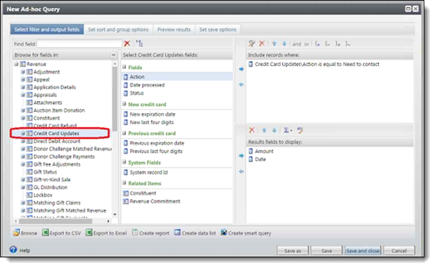This screenshot has width=435, height=268.
Task: Click the field tree vertical scrollbar thumb
Action: point(115,98)
